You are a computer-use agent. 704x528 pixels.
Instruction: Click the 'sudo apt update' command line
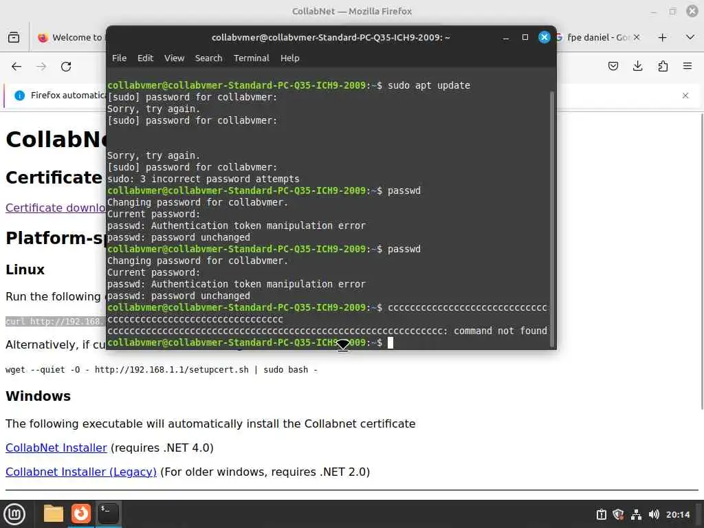pyautogui.click(x=429, y=85)
